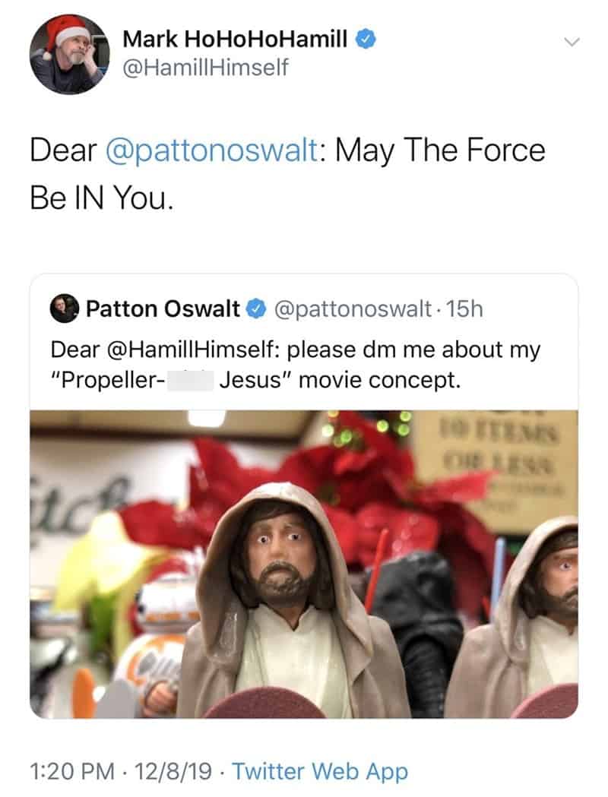Image resolution: width=608 pixels, height=797 pixels.
Task: Click the "May The Force" tweet text
Action: point(441,150)
